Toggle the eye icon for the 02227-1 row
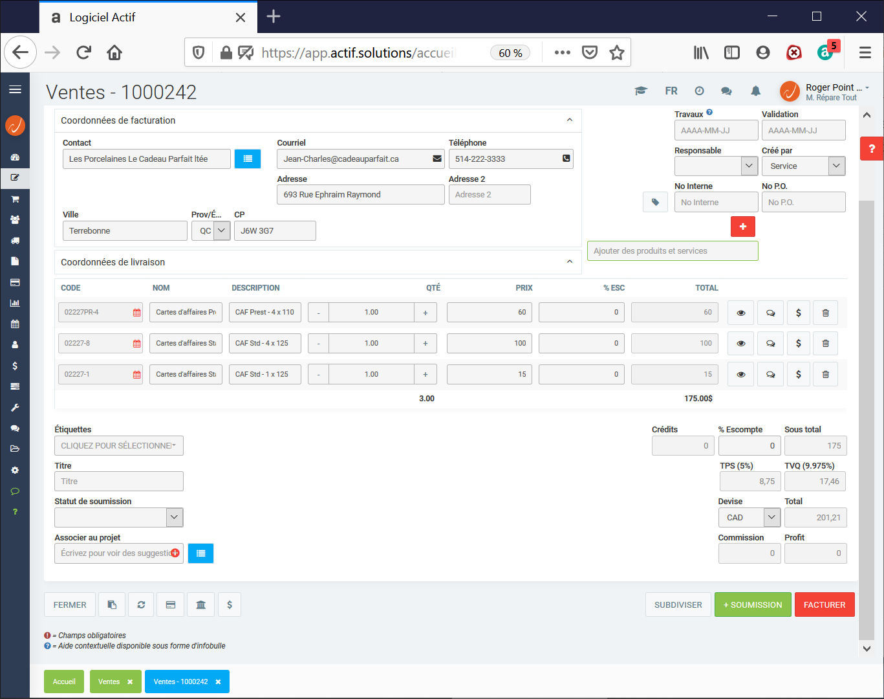This screenshot has height=699, width=884. coord(740,375)
